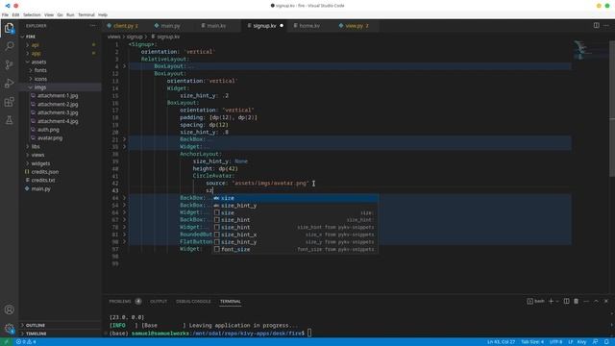The image size is (615, 346).
Task: Open the PROBLEMS panel tab
Action: coord(120,301)
